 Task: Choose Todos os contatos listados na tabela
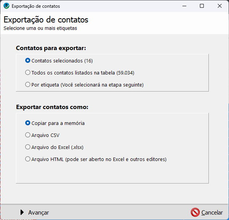[80, 73]
